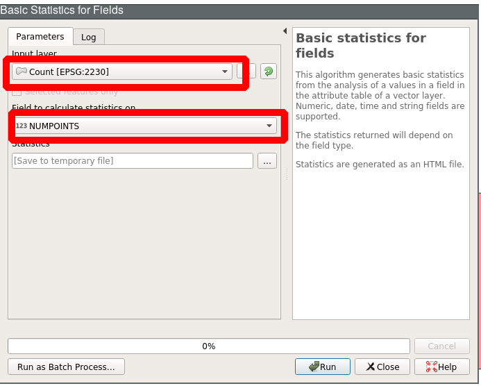Click the polygon icon beside Count layer
Image resolution: width=481 pixels, height=386 pixels.
[x=21, y=72]
